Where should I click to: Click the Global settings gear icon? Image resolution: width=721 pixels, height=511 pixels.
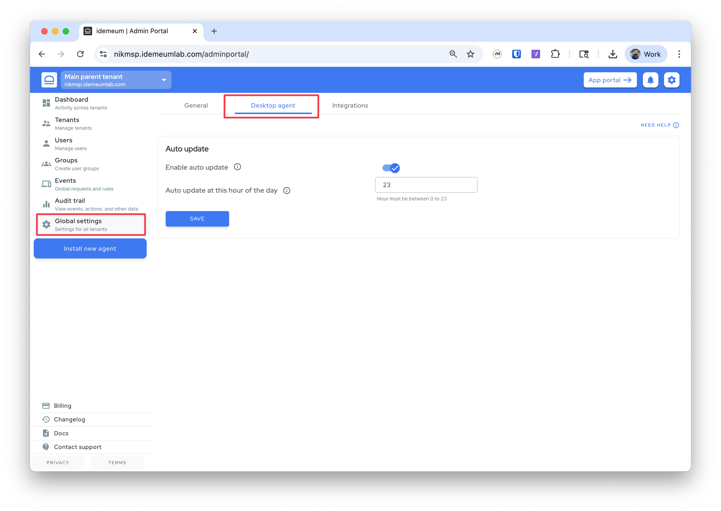(47, 225)
